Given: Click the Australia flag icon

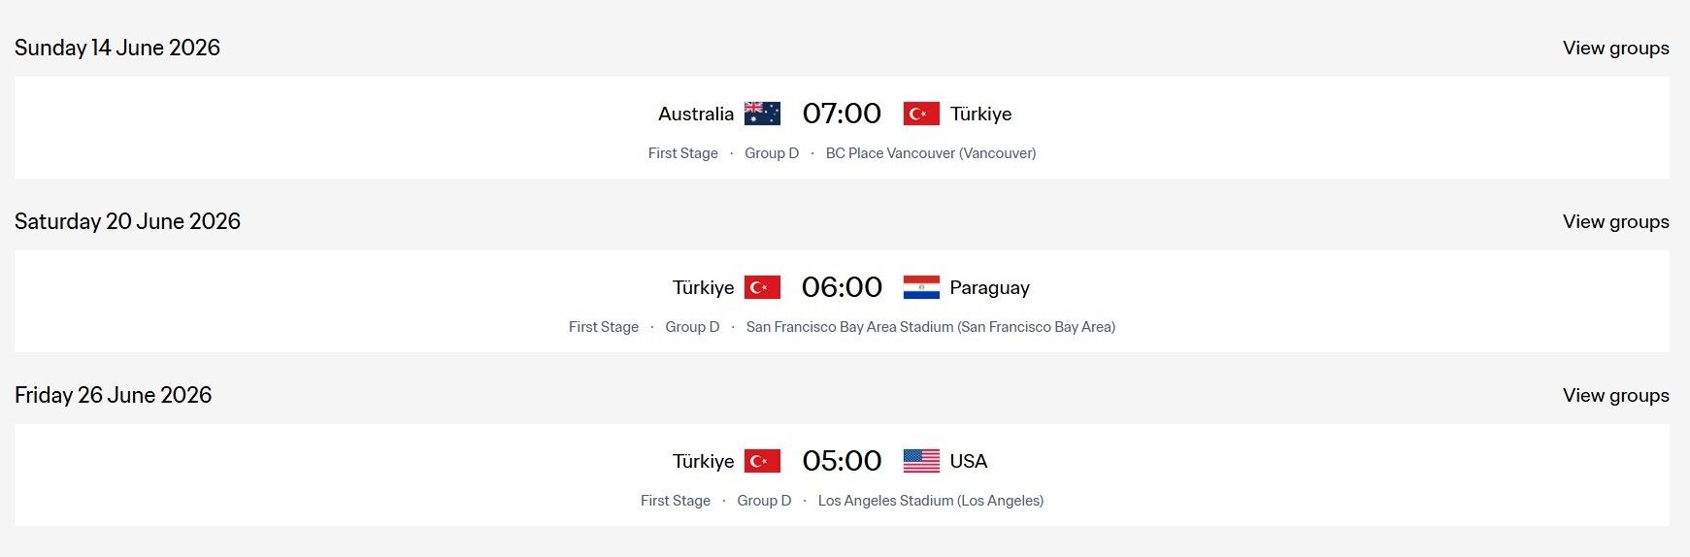Looking at the screenshot, I should [762, 114].
